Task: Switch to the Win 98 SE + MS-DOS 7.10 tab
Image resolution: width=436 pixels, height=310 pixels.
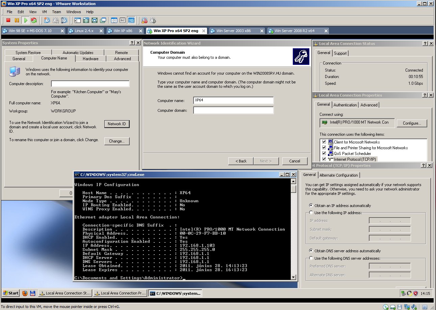Action: 33,31
